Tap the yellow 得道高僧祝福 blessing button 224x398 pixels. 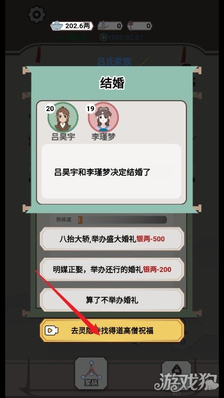(112, 331)
